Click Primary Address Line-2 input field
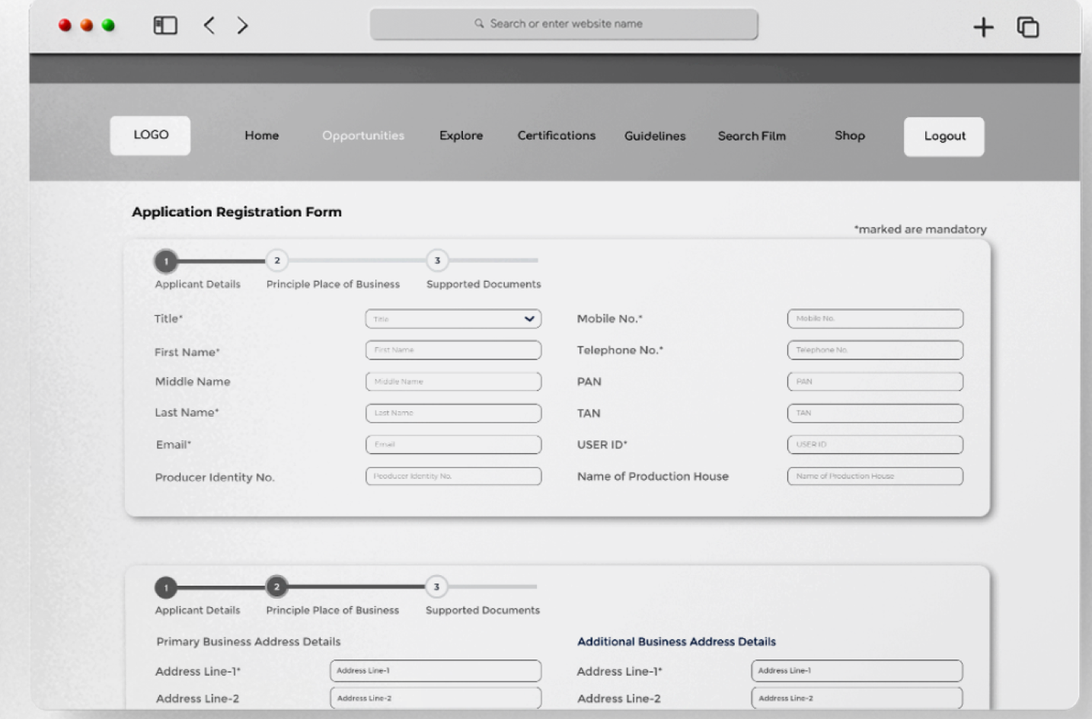 point(436,698)
